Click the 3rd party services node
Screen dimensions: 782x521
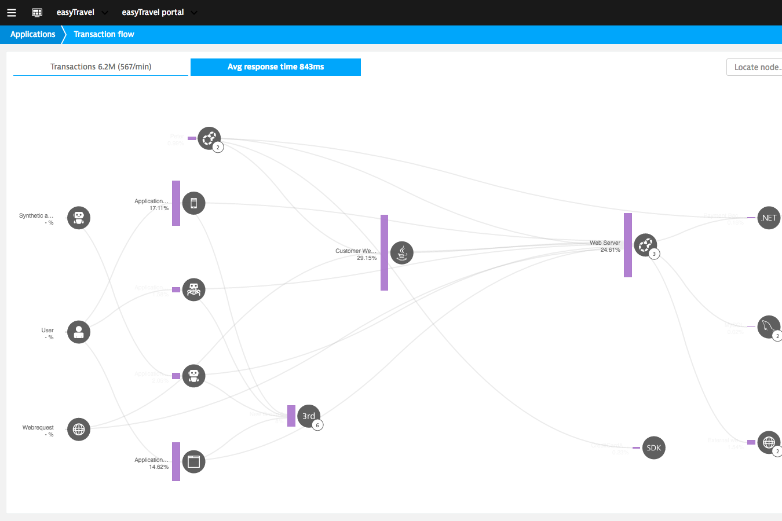pos(309,416)
